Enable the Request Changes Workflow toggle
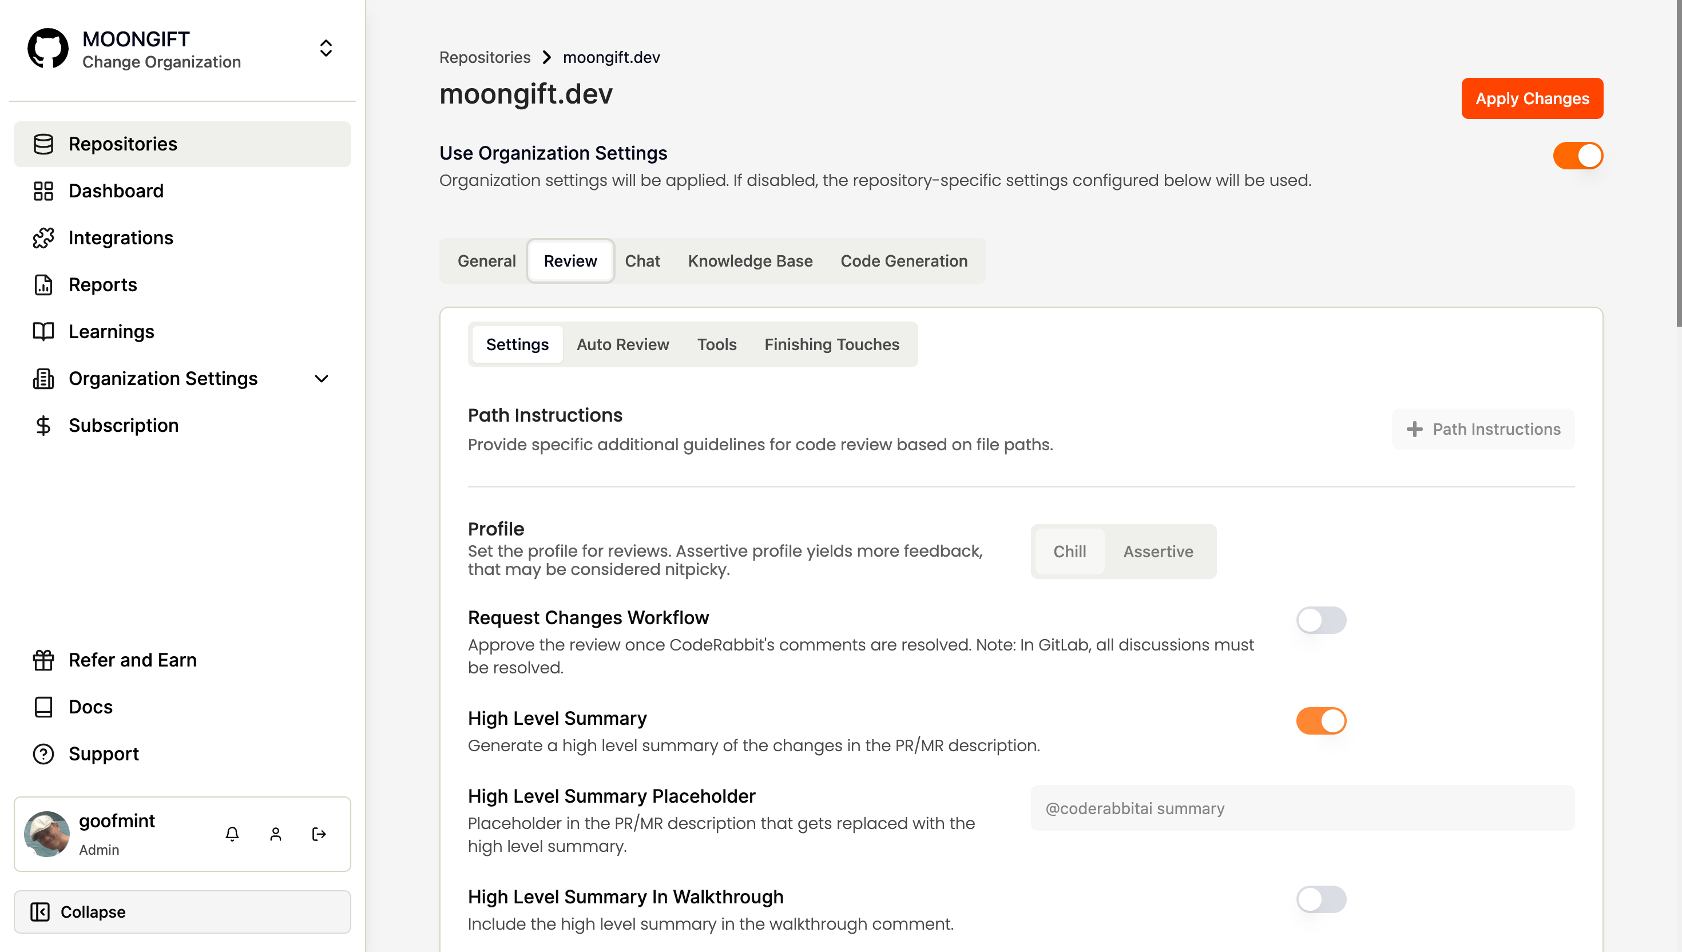 coord(1320,620)
